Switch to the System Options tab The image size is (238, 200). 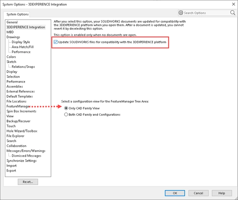(17, 14)
